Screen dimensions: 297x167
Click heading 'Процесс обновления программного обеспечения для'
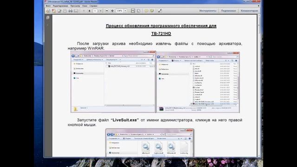tap(161, 26)
